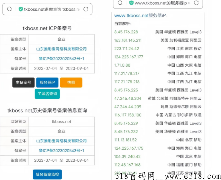Select IP address 47.246.44.209
221x180 pixels.
coord(127,107)
